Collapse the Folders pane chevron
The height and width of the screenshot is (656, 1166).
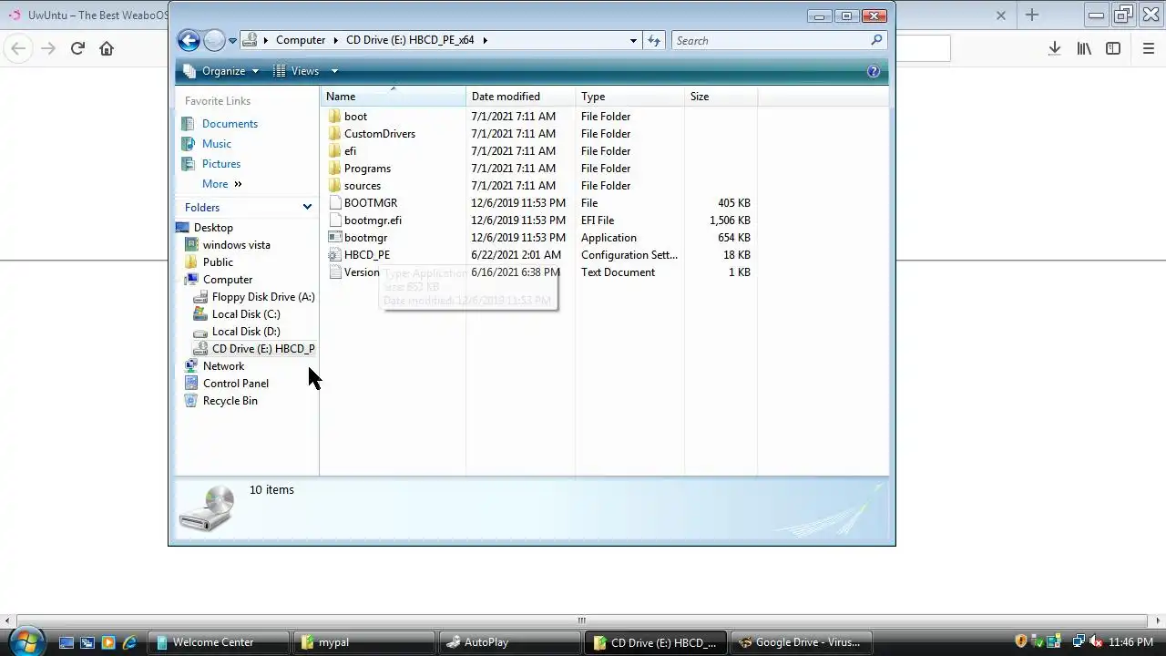click(x=307, y=208)
